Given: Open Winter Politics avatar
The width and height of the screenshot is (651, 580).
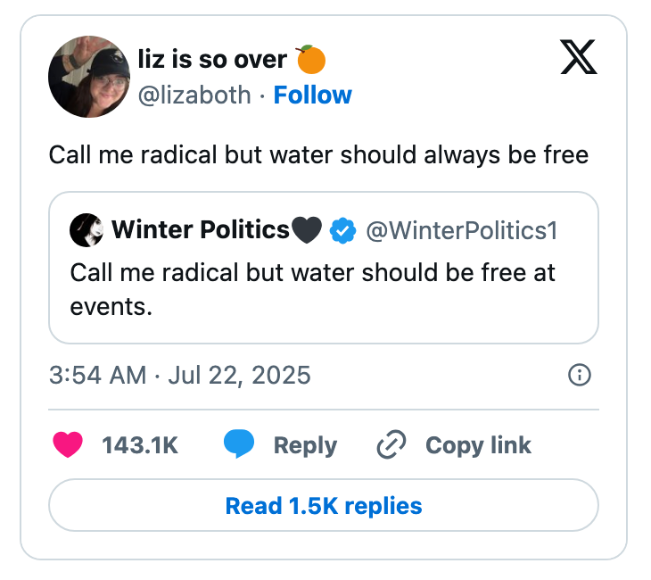Looking at the screenshot, I should coord(87,230).
